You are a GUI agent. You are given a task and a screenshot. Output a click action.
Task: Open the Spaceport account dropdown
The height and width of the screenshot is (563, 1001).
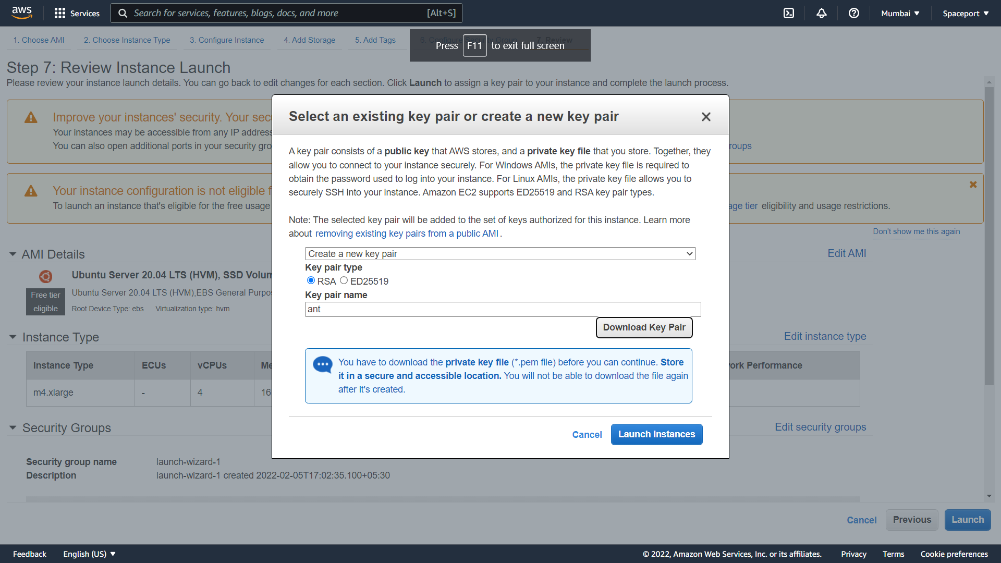tap(966, 13)
